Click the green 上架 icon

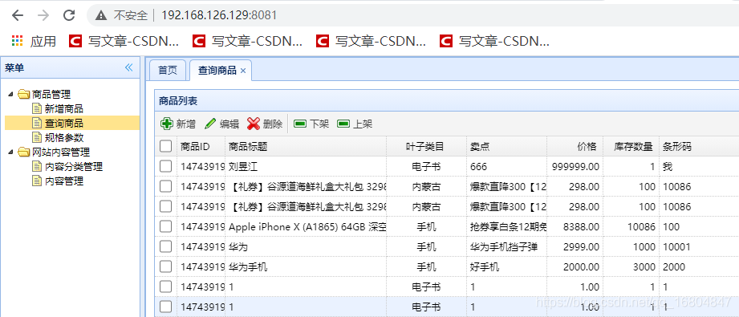pyautogui.click(x=343, y=124)
